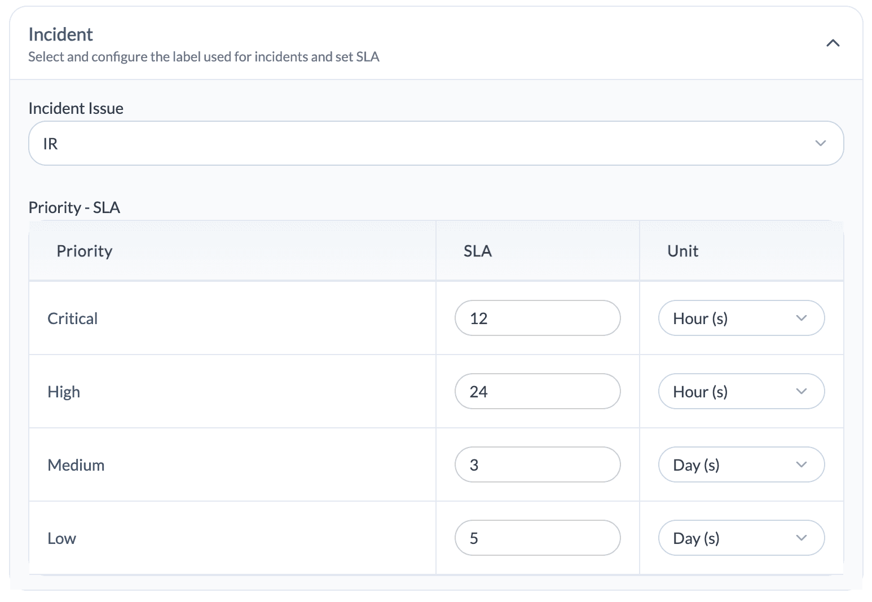Open the Incident Issue dropdown showing IR
The image size is (872, 602).
[x=435, y=144]
